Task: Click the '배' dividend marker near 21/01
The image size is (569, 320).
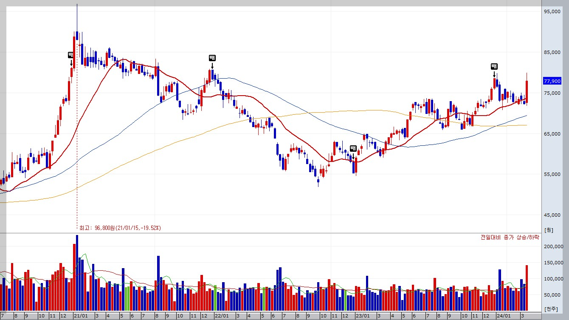Action: [71, 55]
